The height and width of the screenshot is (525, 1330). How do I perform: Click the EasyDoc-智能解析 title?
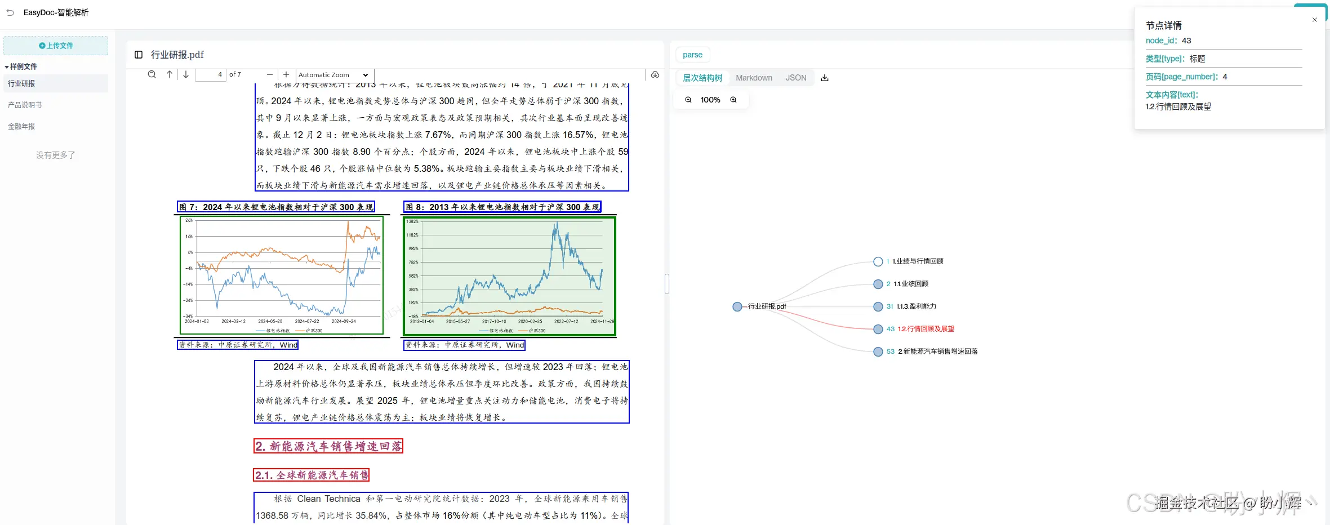56,12
